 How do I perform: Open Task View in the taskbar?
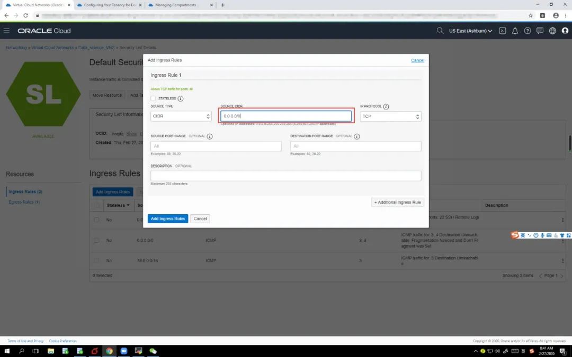tap(36, 351)
